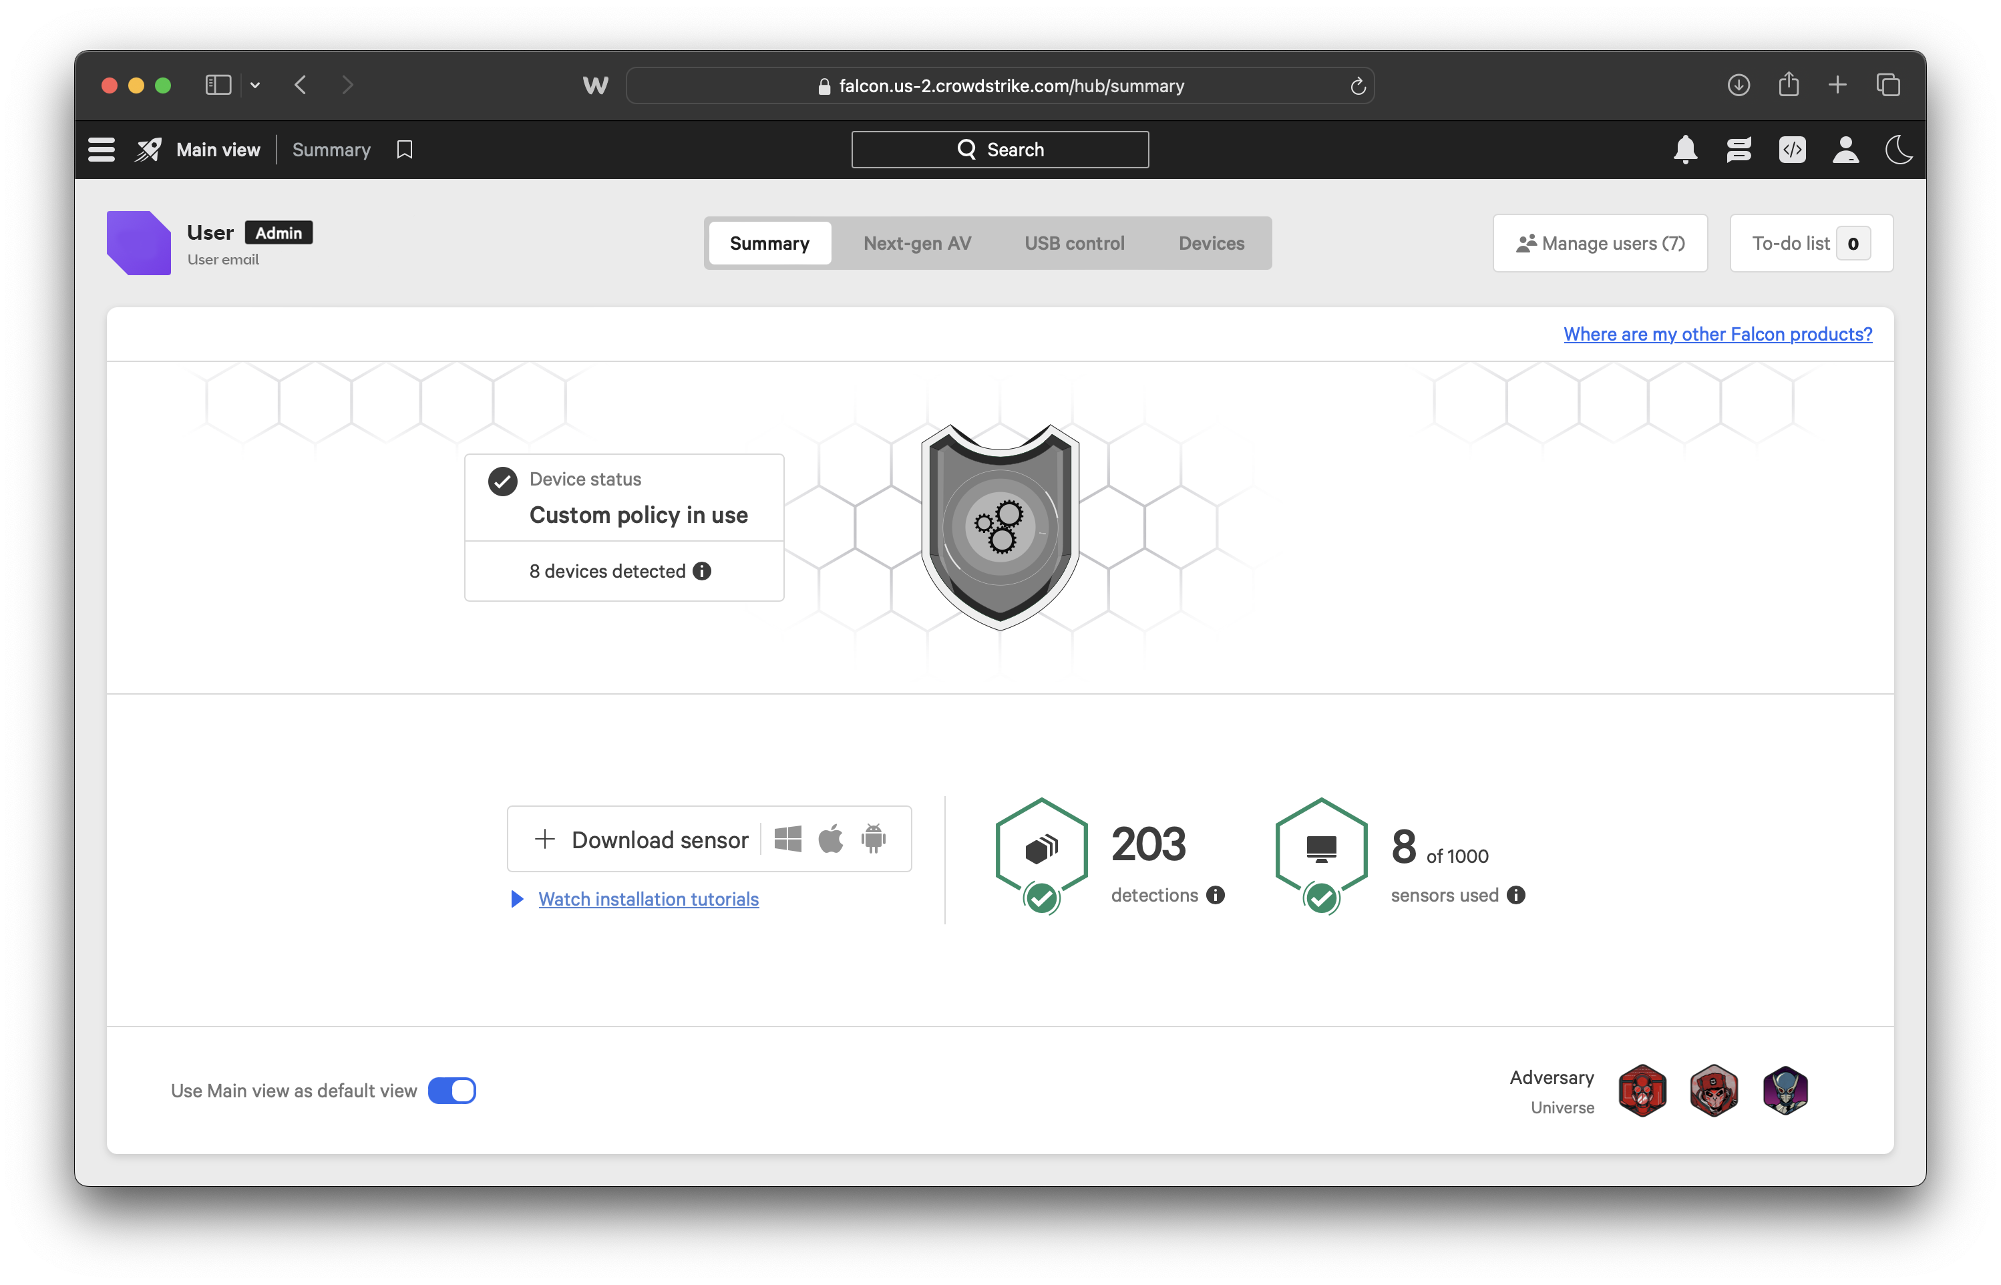This screenshot has height=1285, width=2001.
Task: Select the Apple sensor platform icon
Action: [830, 839]
